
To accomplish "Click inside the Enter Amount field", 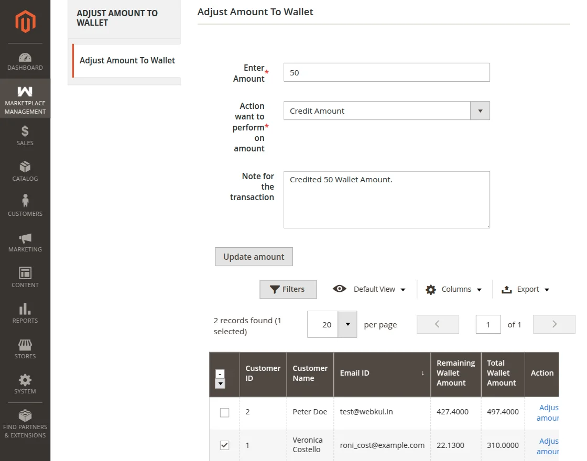I will pos(386,72).
